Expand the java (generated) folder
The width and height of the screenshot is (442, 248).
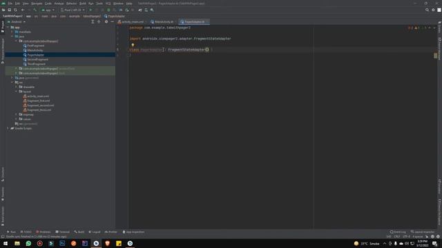(12, 78)
